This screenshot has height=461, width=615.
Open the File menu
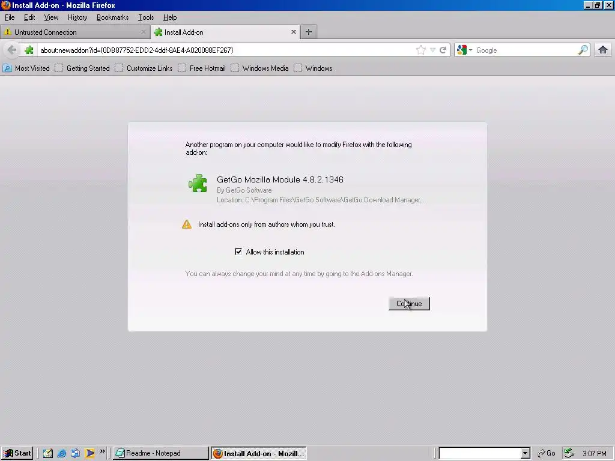coord(10,17)
